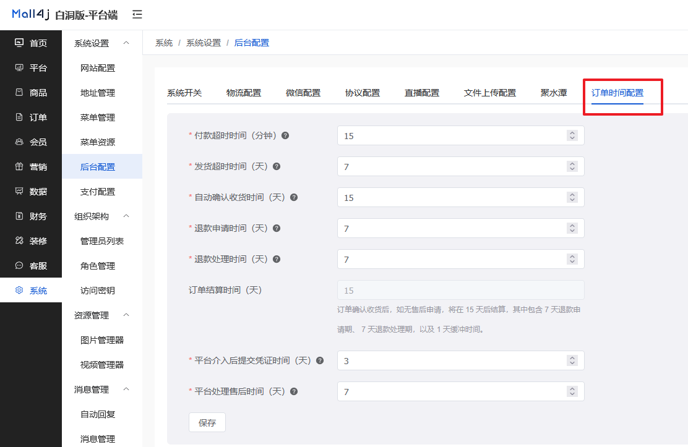Open 视频管理器 in the submenu
This screenshot has width=688, height=447.
click(x=102, y=365)
